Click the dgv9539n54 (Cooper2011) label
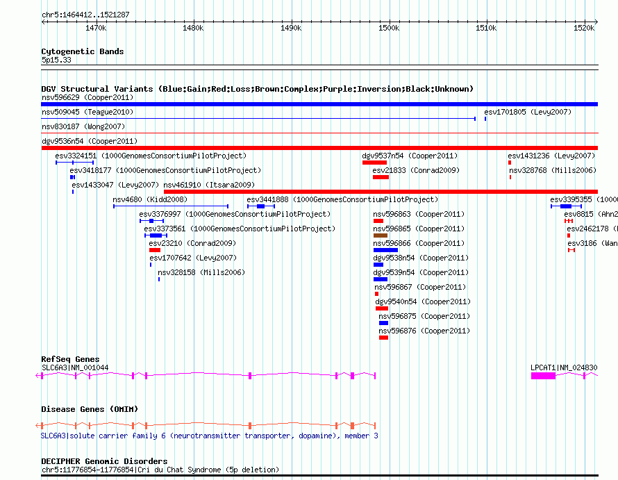618x480 pixels. tap(421, 272)
